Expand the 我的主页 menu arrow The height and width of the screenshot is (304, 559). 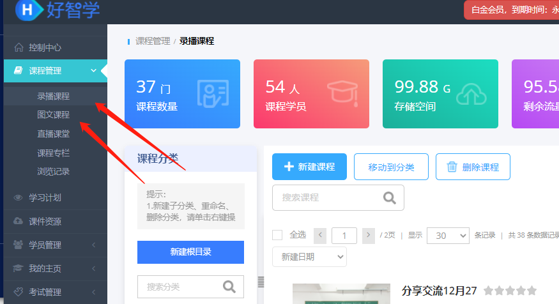[94, 268]
